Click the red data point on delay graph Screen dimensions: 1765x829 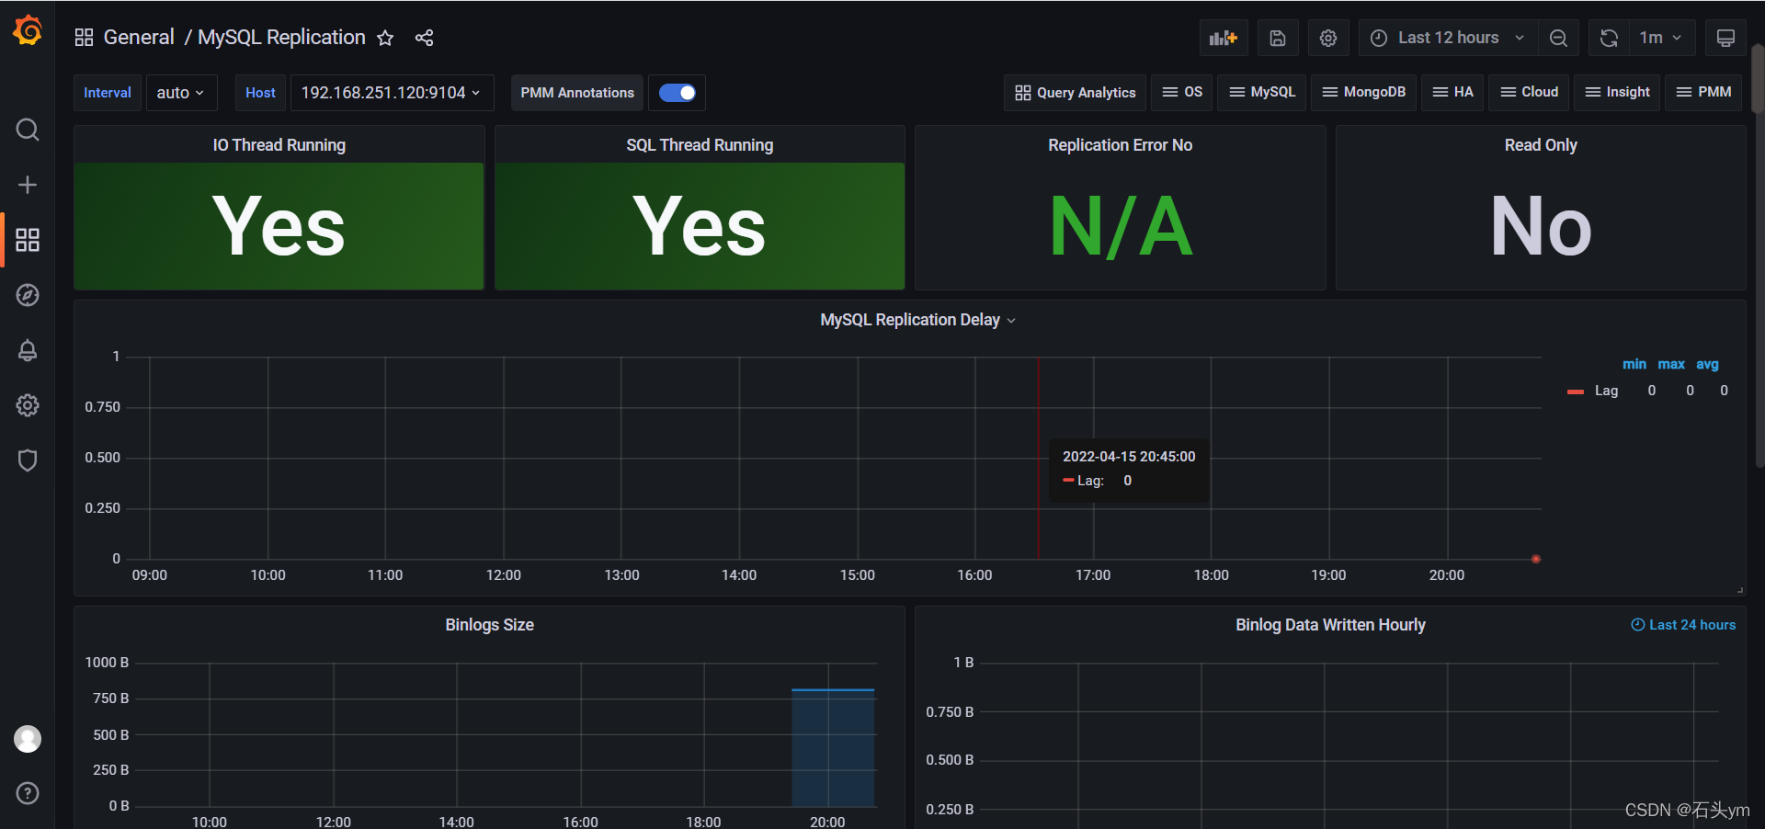(1535, 559)
